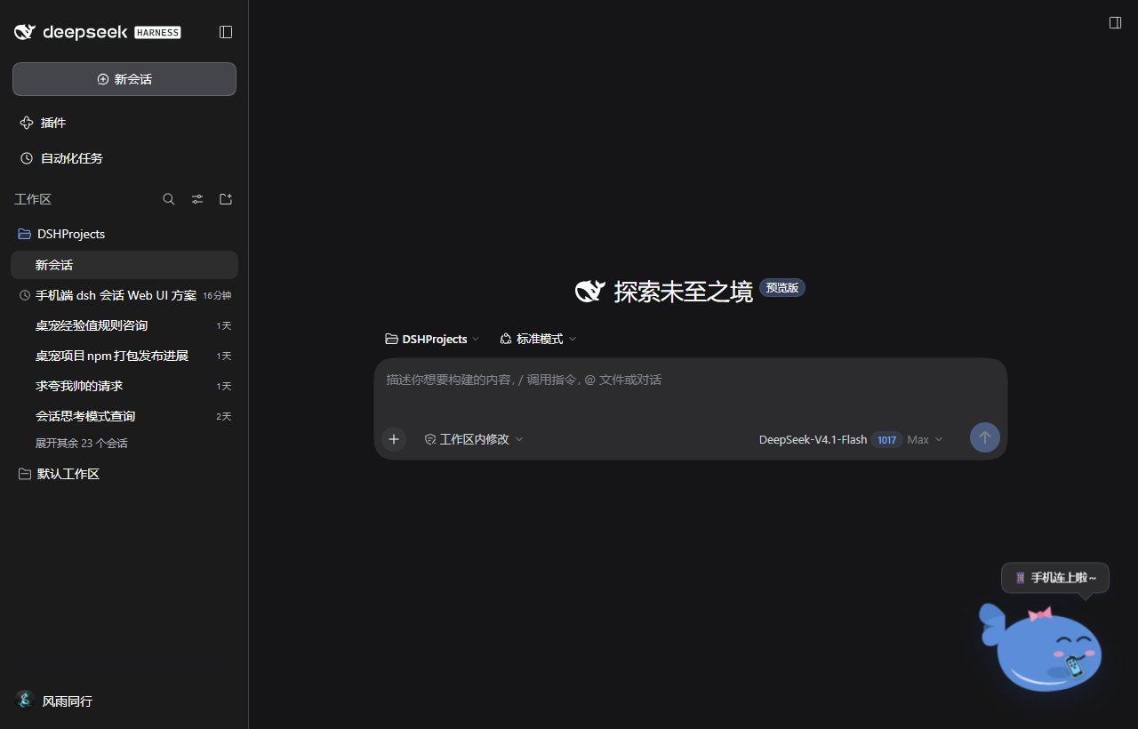
Task: Click the 手机连上啦~ speech bubble
Action: coord(1055,578)
